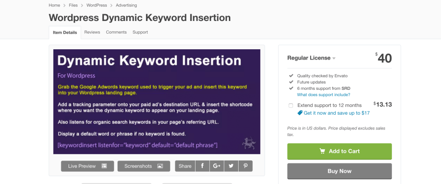
Task: Share the item on Facebook
Action: (x=202, y=166)
